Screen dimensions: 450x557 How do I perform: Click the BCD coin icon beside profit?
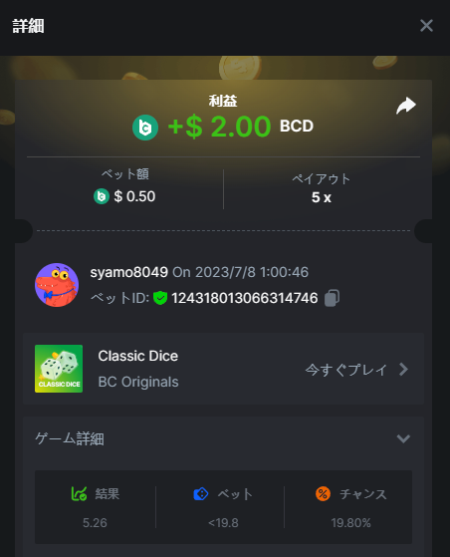coord(145,128)
